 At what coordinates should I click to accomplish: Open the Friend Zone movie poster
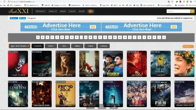(66, 94)
